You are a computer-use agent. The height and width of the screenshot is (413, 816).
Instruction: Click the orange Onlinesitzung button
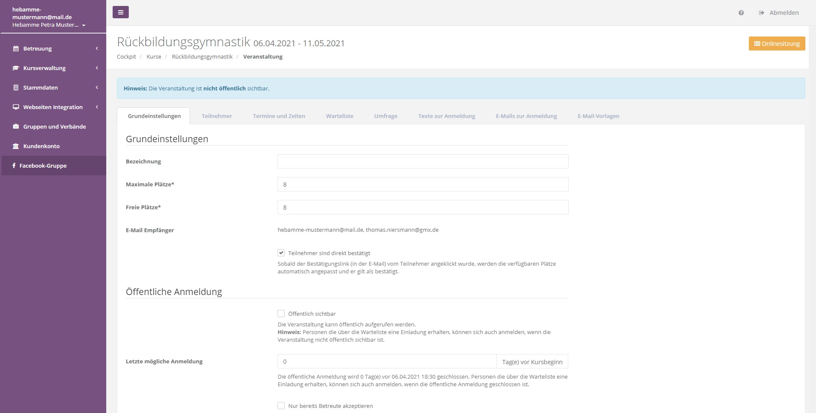click(x=776, y=44)
